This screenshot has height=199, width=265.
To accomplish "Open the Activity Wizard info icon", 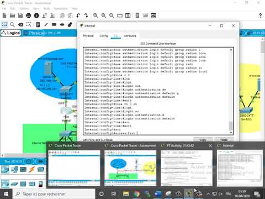I will click(x=36, y=15).
